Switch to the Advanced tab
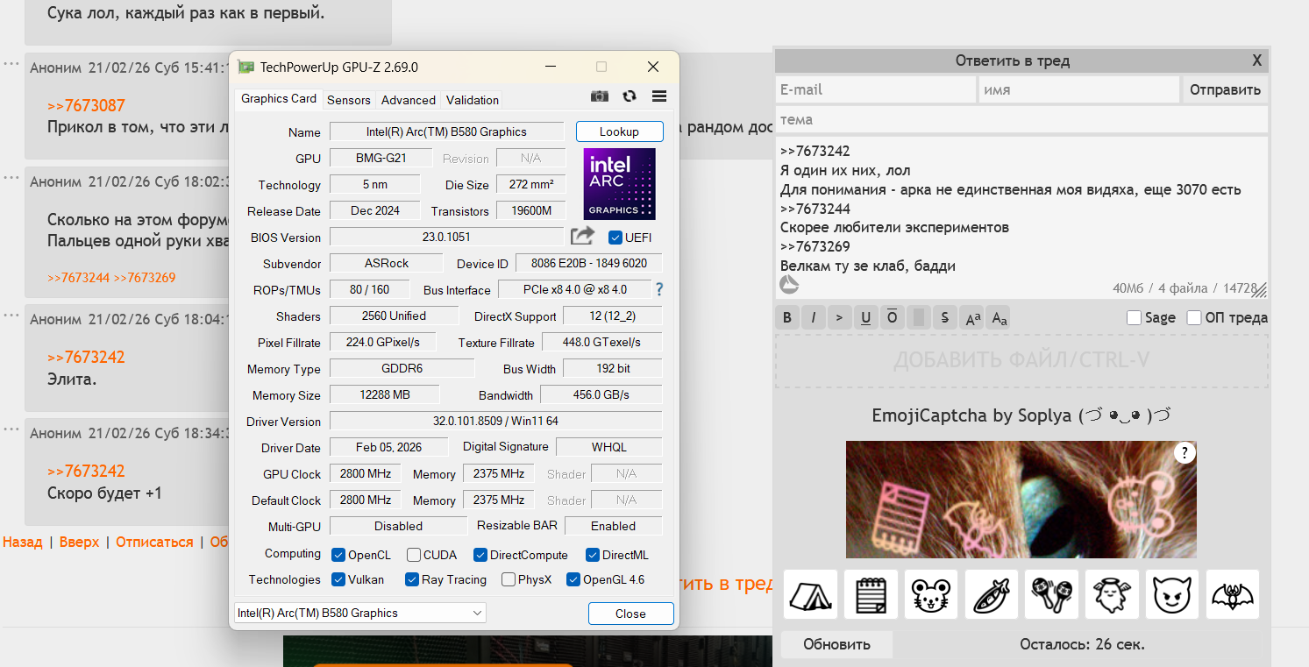Viewport: 1309px width, 667px height. point(409,100)
